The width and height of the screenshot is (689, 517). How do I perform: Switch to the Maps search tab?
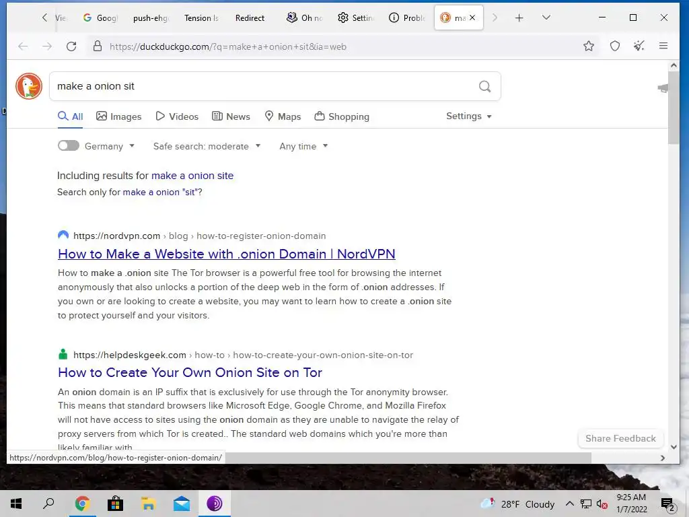tap(283, 116)
